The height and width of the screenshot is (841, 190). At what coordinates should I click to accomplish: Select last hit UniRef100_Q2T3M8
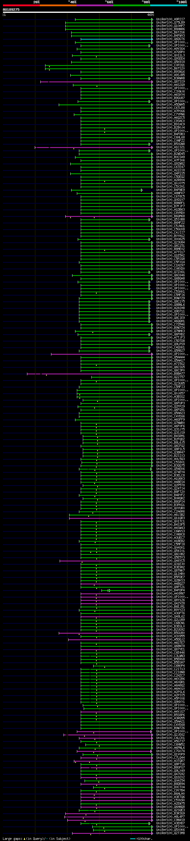pos(170,833)
